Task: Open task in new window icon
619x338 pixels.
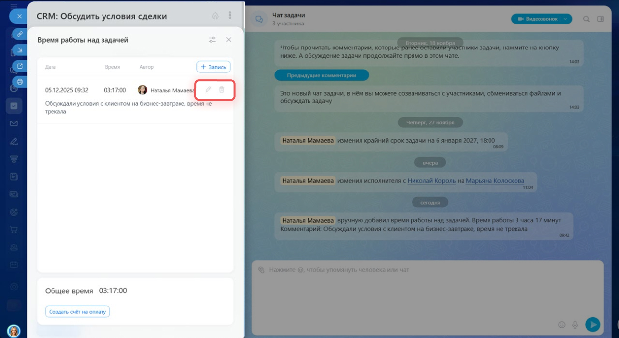Action: click(20, 66)
